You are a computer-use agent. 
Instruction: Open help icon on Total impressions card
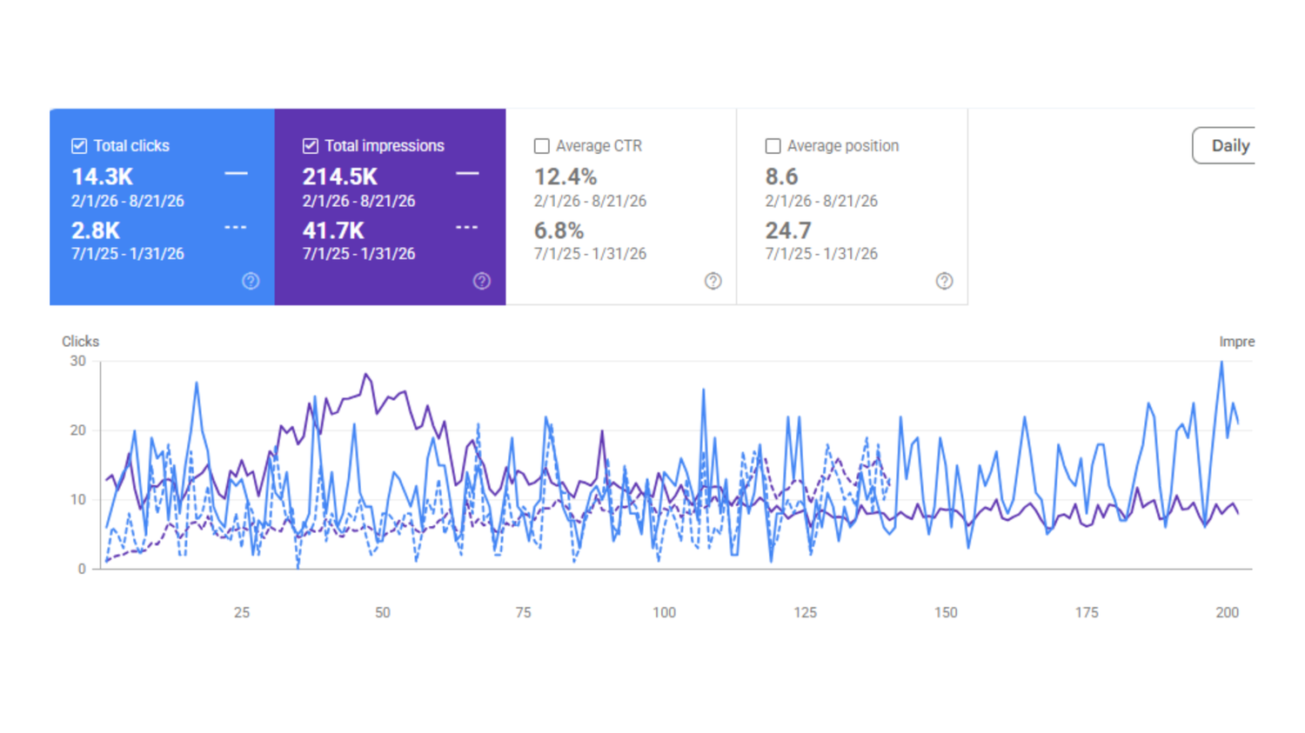(x=482, y=281)
